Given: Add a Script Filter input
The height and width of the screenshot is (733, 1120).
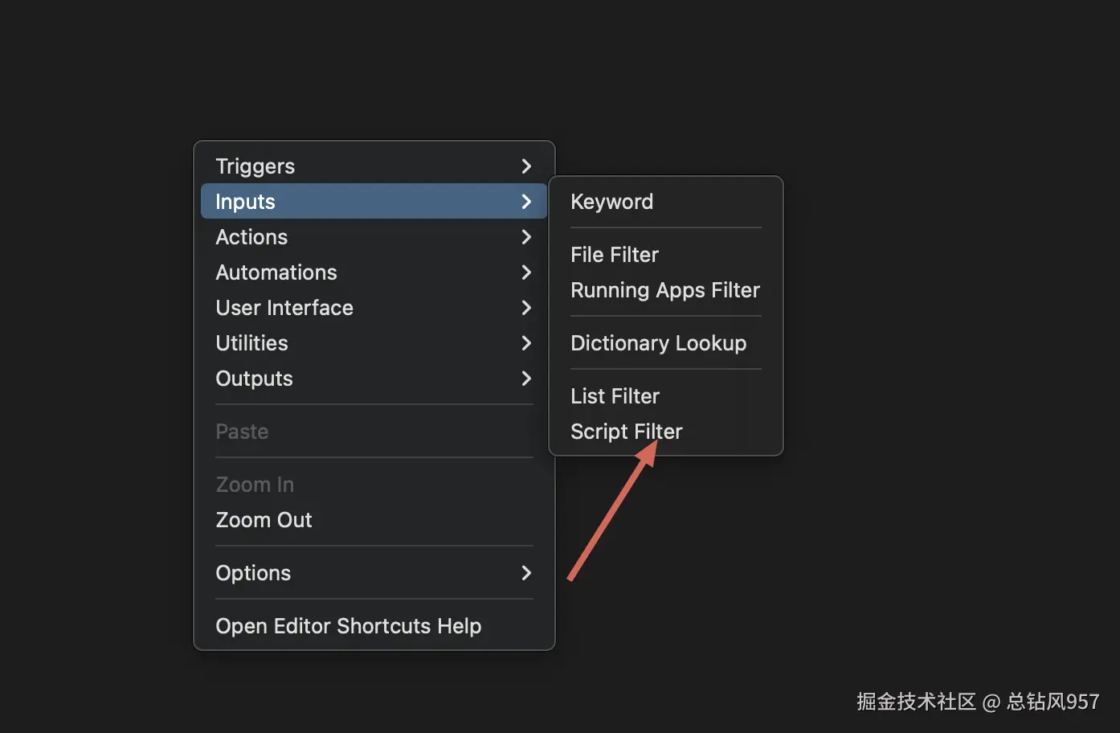Looking at the screenshot, I should click(x=626, y=432).
